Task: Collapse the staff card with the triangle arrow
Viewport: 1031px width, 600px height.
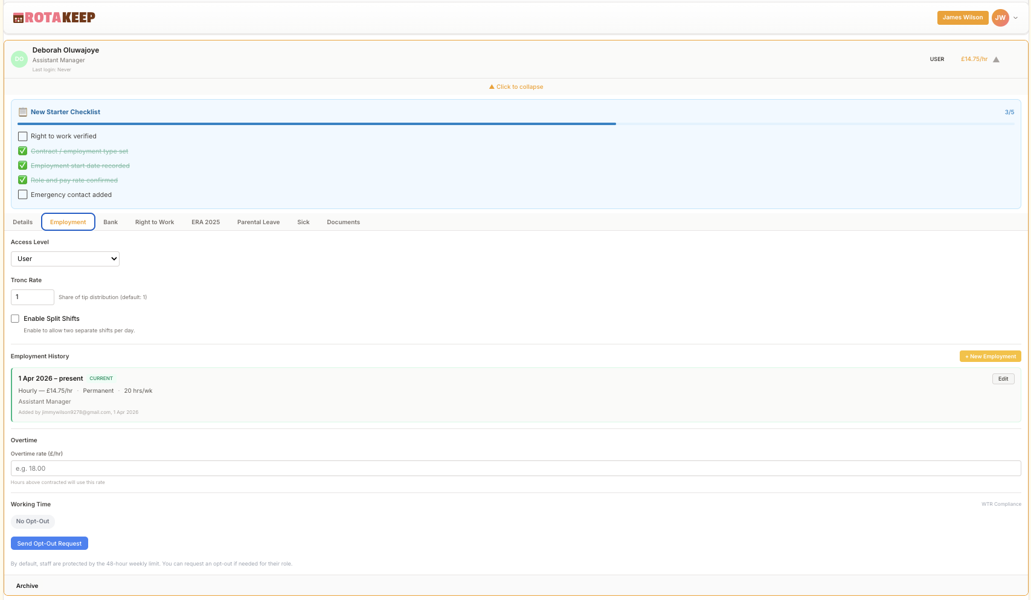Action: tap(997, 59)
